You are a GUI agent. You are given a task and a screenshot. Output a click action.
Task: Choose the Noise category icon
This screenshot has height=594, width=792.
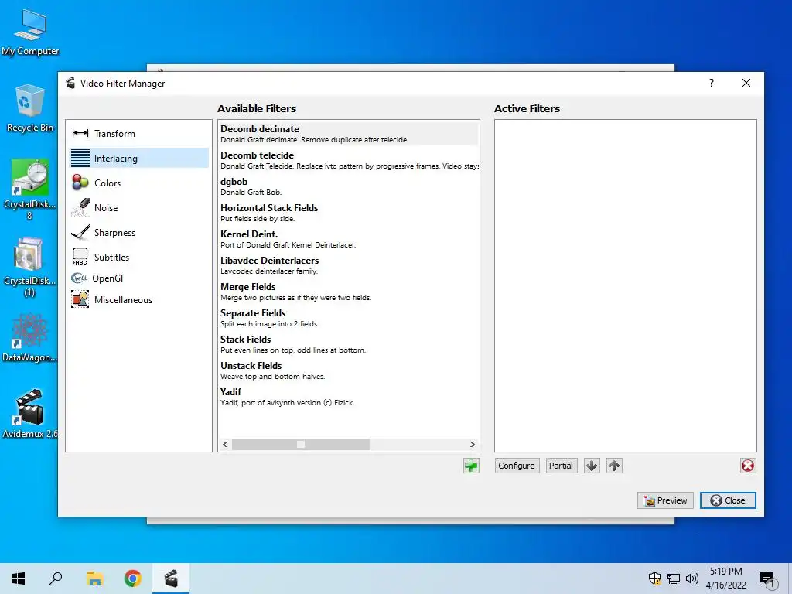pyautogui.click(x=80, y=207)
